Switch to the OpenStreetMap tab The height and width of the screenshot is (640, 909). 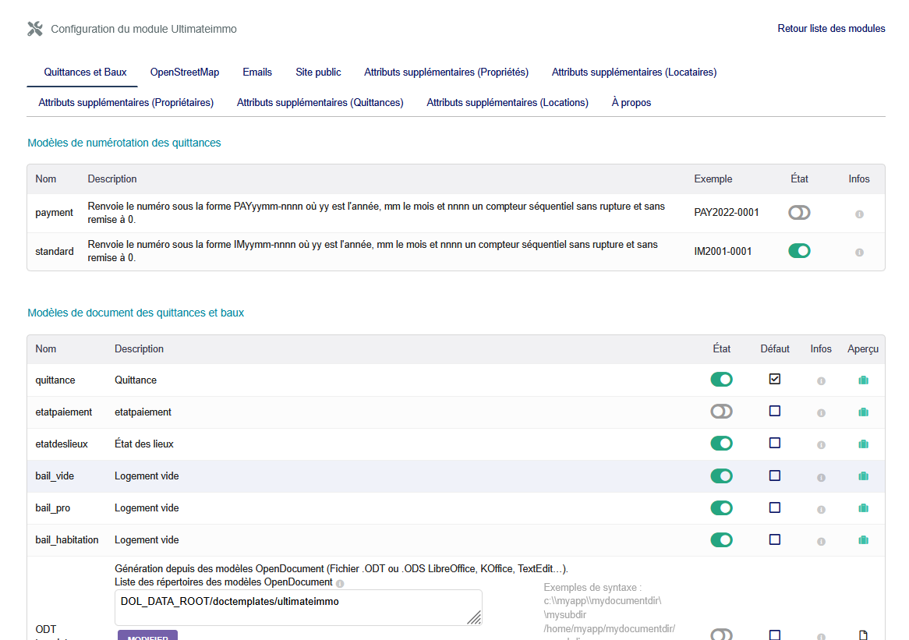coord(185,72)
